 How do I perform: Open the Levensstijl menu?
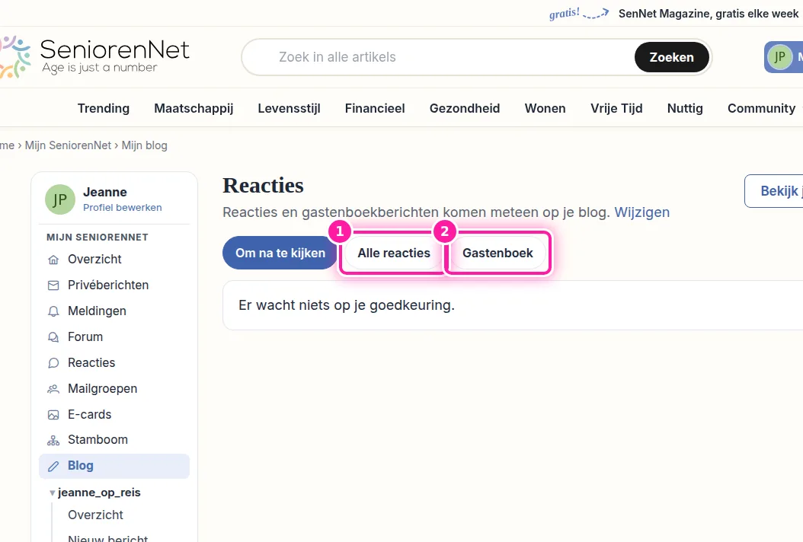289,109
